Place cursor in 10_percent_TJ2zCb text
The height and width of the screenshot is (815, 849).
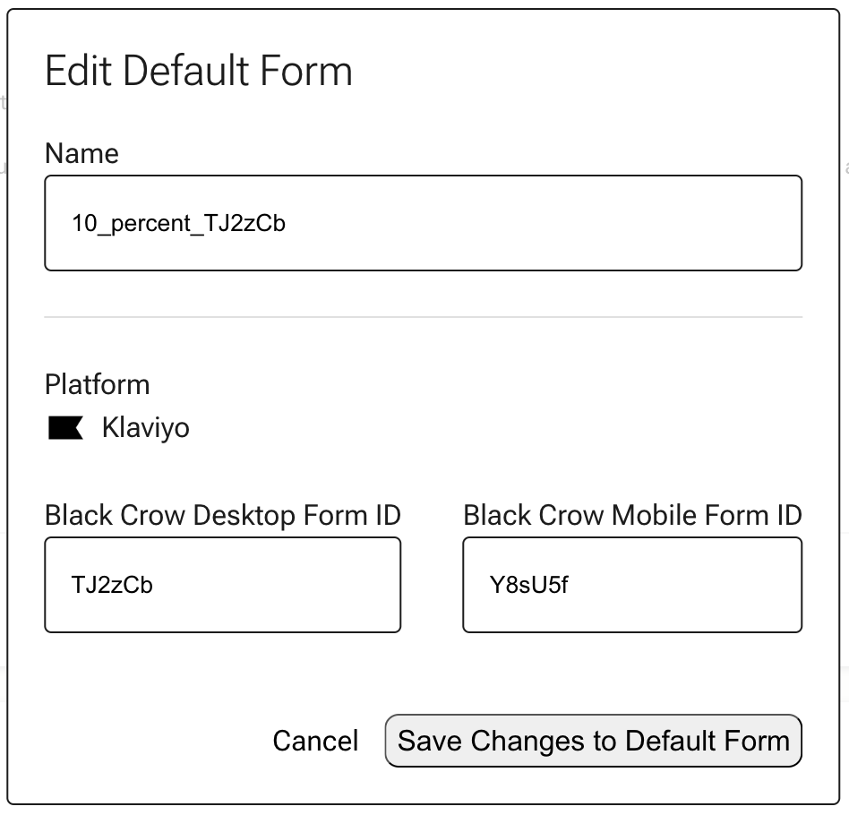[x=179, y=223]
